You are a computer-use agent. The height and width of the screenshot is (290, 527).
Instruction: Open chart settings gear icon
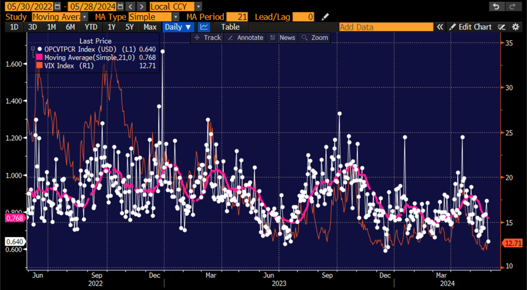(x=515, y=27)
